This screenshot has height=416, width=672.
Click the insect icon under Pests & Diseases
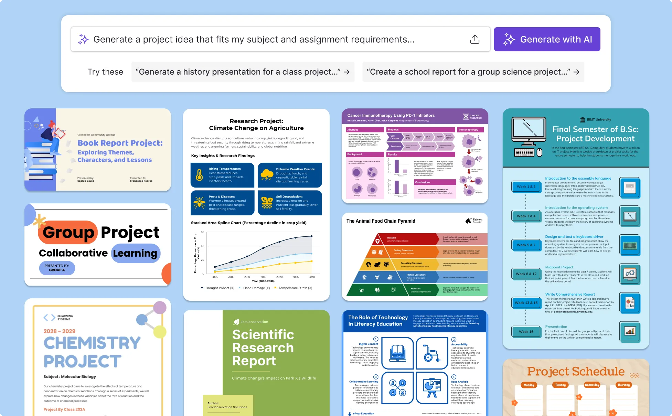coord(199,203)
